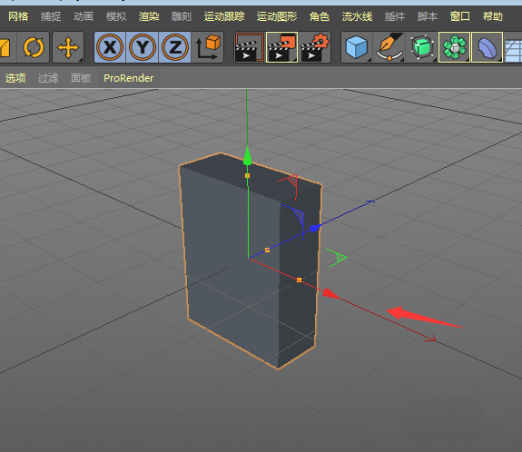Open the 模拟 menu

(116, 16)
